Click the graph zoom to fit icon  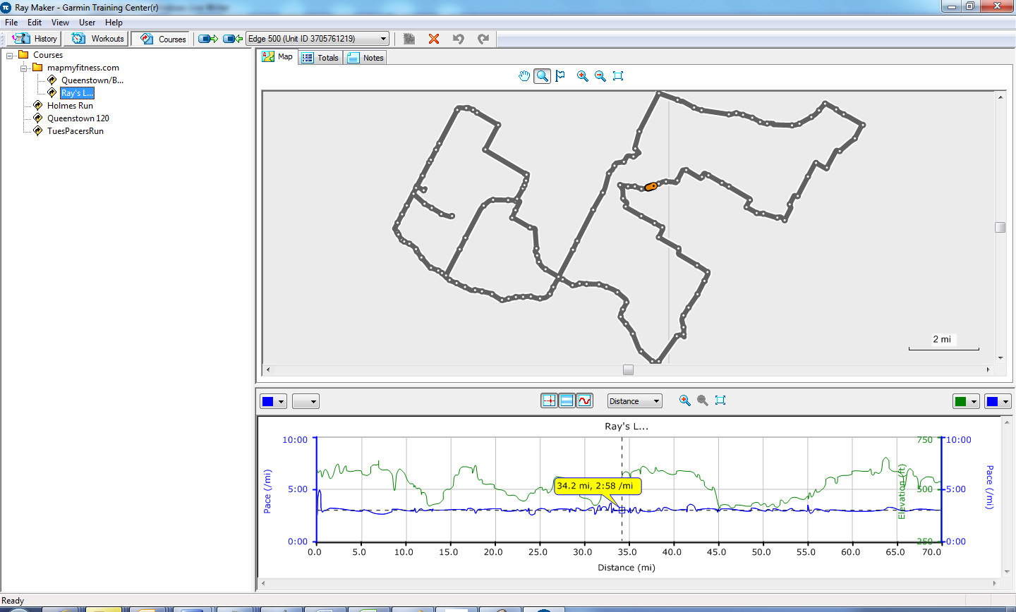pos(720,400)
